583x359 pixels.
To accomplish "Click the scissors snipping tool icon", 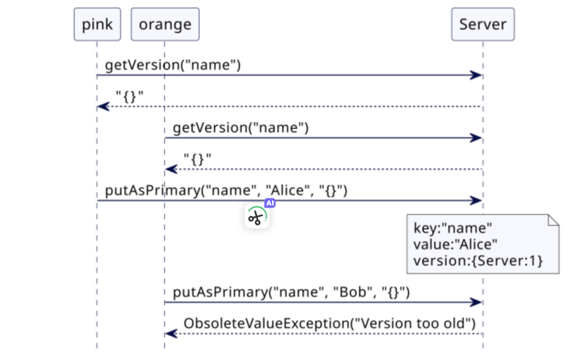I will pos(256,218).
